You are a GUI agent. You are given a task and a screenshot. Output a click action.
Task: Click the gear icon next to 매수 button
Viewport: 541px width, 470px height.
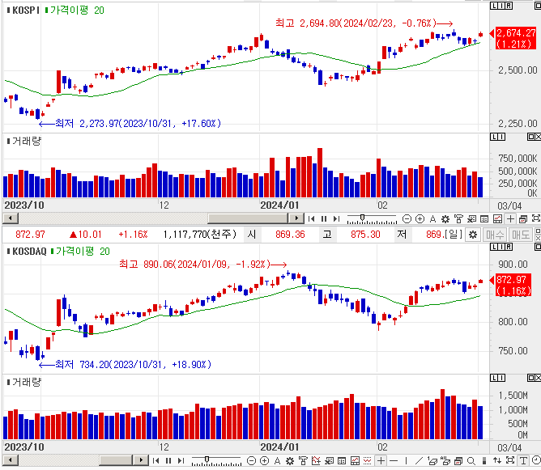point(473,235)
